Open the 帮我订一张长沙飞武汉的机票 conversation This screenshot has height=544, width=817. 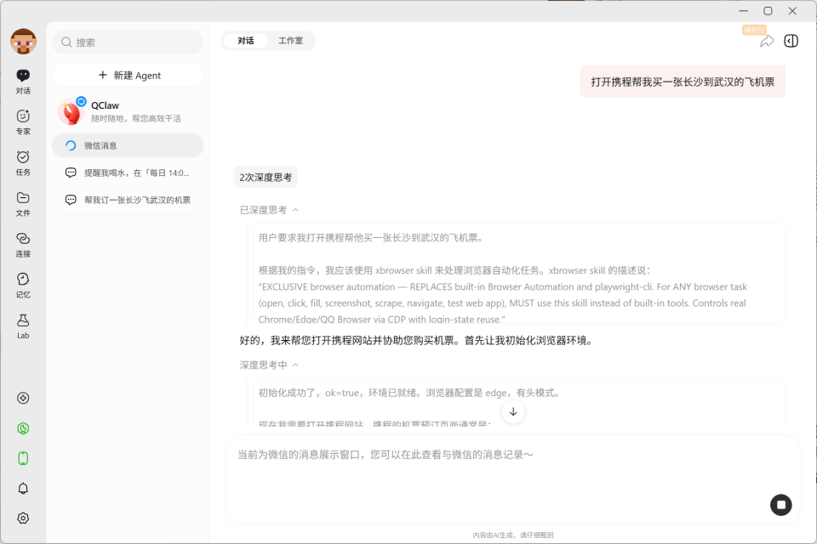[128, 200]
